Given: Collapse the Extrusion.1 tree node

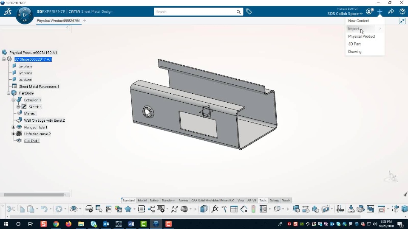Looking at the screenshot, I should pyautogui.click(x=13, y=100).
